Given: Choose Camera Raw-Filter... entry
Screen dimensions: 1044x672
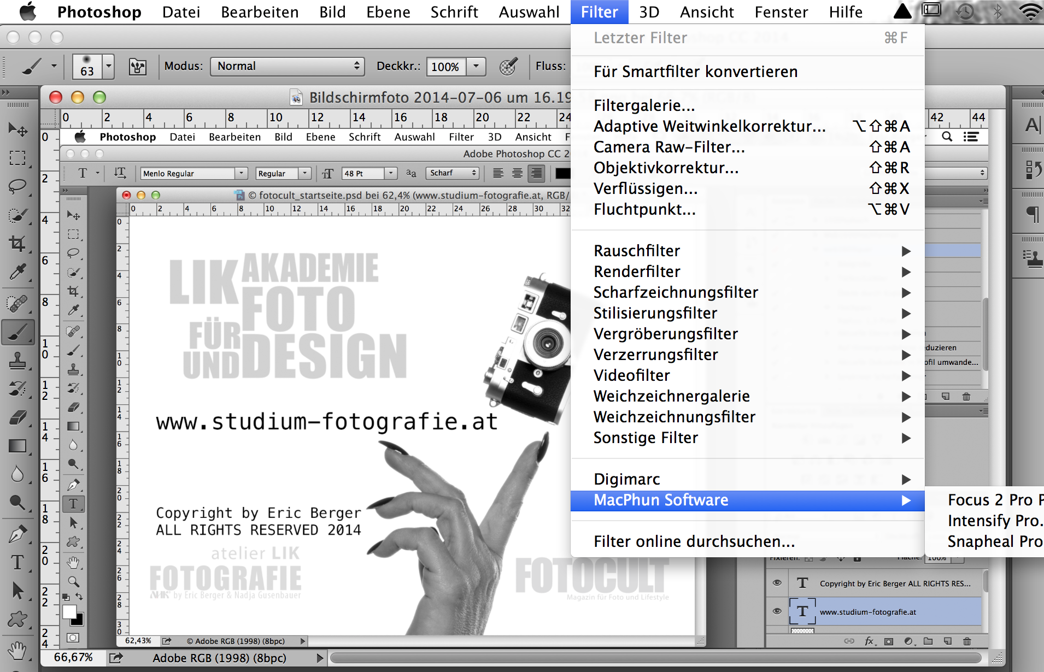Looking at the screenshot, I should [x=748, y=147].
